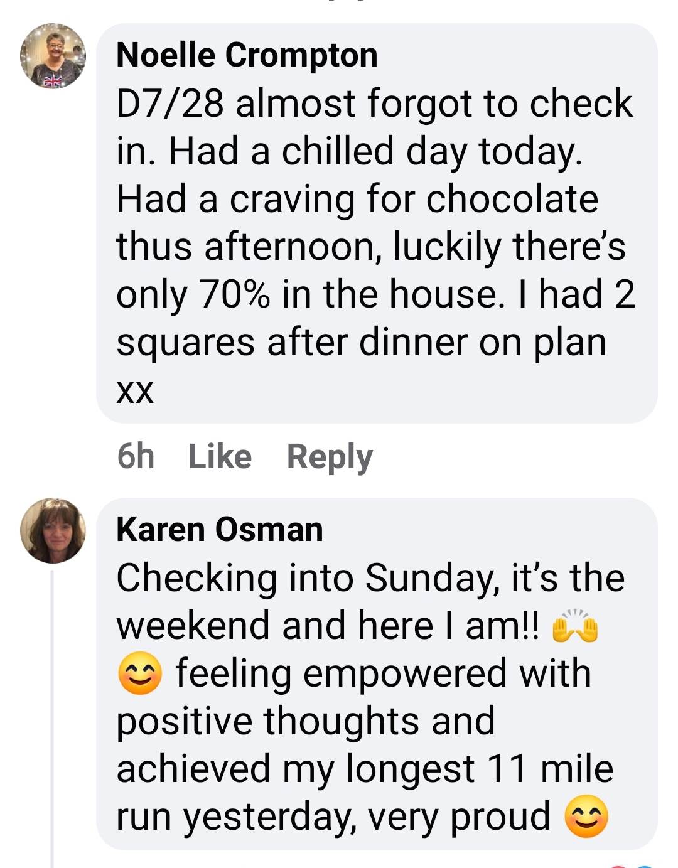The image size is (678, 868).
Task: Tap smiling emoji after 'very proud'
Action: tap(586, 817)
